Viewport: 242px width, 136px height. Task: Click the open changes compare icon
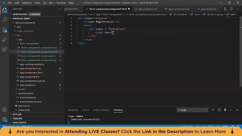(225, 9)
